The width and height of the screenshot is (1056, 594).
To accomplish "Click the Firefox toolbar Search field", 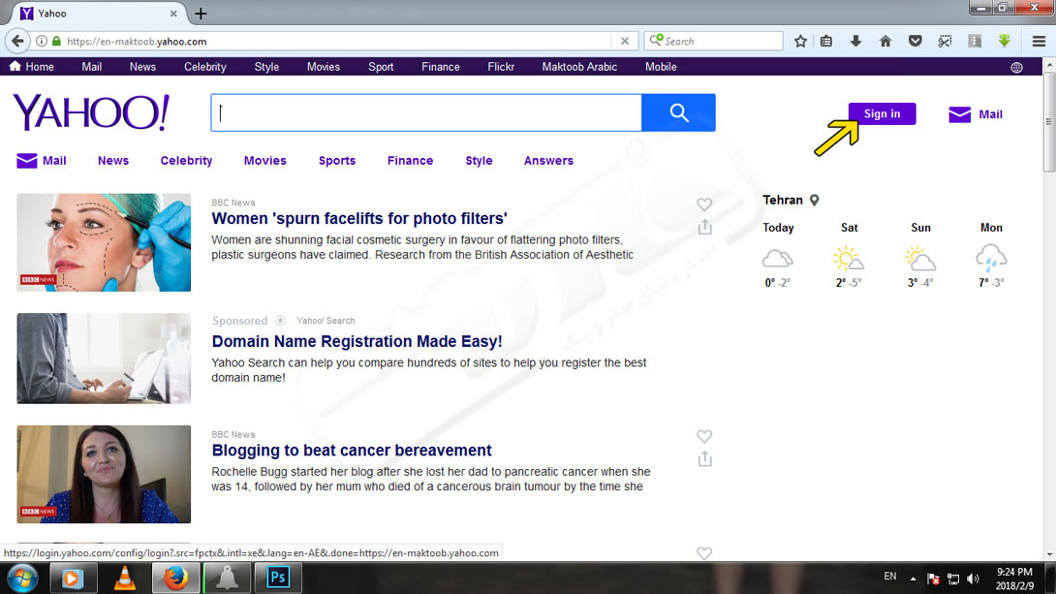I will point(713,41).
